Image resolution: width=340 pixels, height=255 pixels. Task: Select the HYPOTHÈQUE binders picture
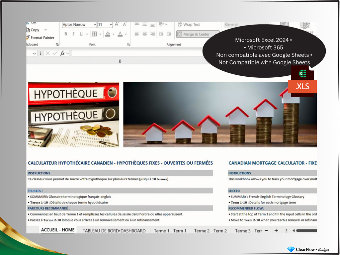point(73,115)
